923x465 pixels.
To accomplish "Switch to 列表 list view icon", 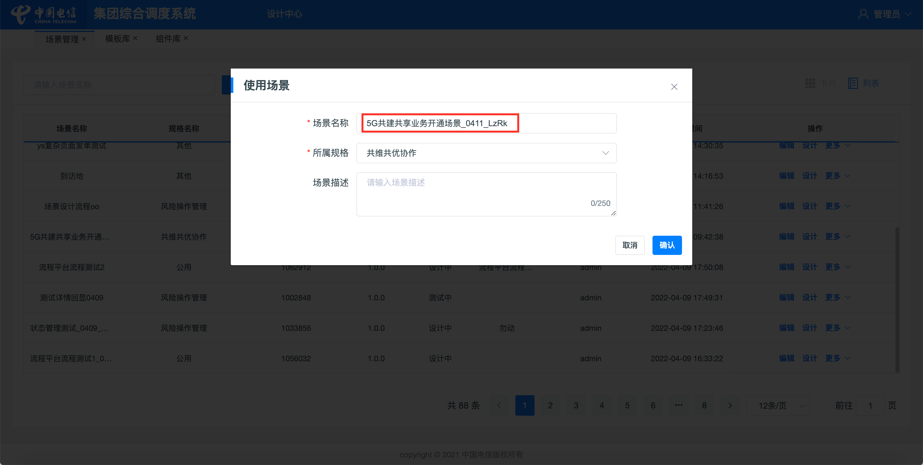I will 853,83.
